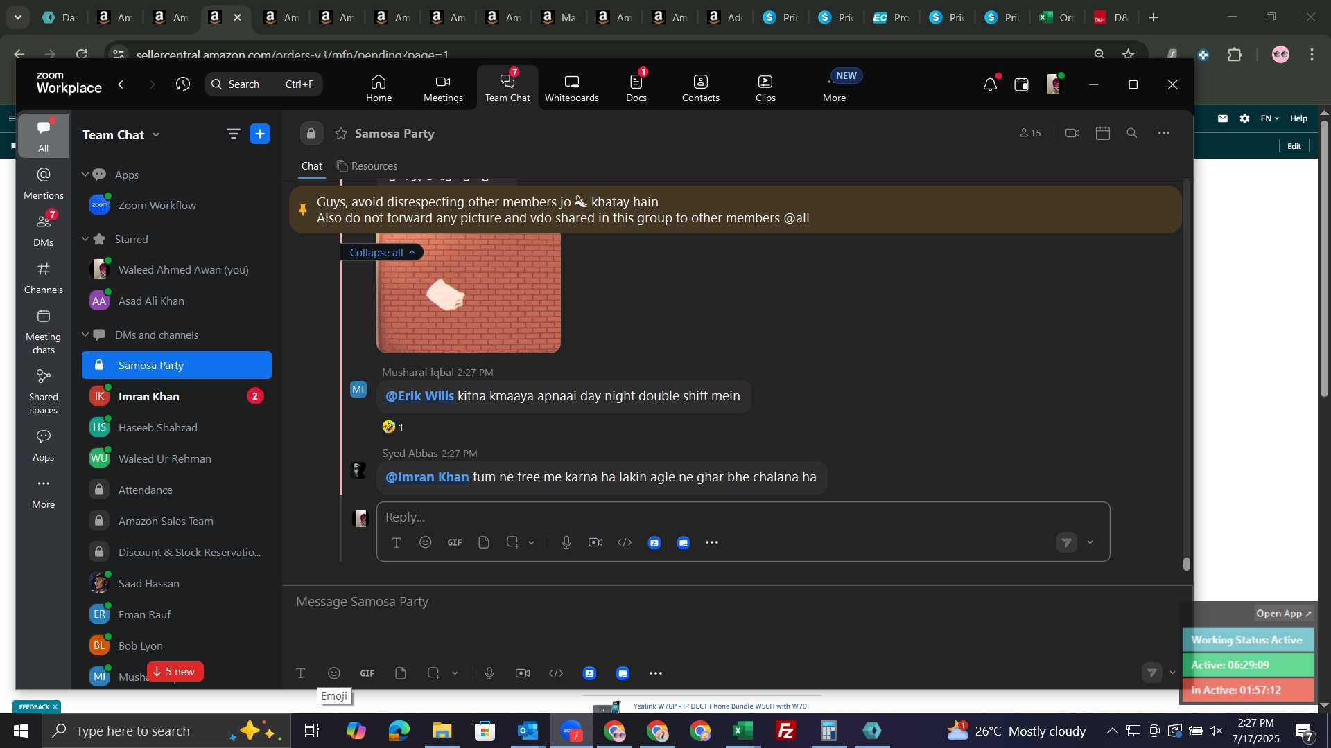The height and width of the screenshot is (748, 1331).
Task: Open Zoom history clock icon
Action: pos(182,84)
